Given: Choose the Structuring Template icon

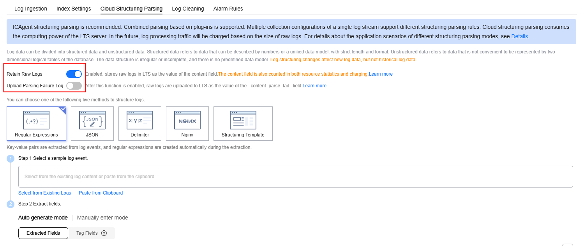Looking at the screenshot, I should pyautogui.click(x=243, y=120).
